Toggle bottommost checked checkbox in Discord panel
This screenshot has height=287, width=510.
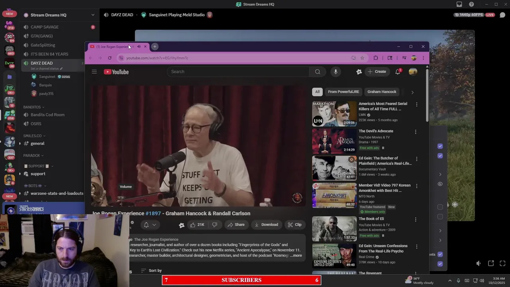pos(440,264)
